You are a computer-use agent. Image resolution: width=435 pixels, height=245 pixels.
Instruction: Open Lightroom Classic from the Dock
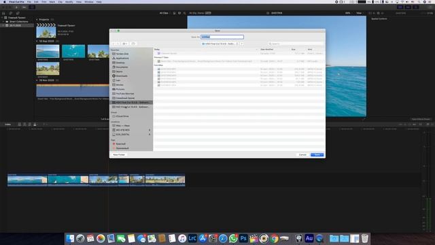click(192, 238)
